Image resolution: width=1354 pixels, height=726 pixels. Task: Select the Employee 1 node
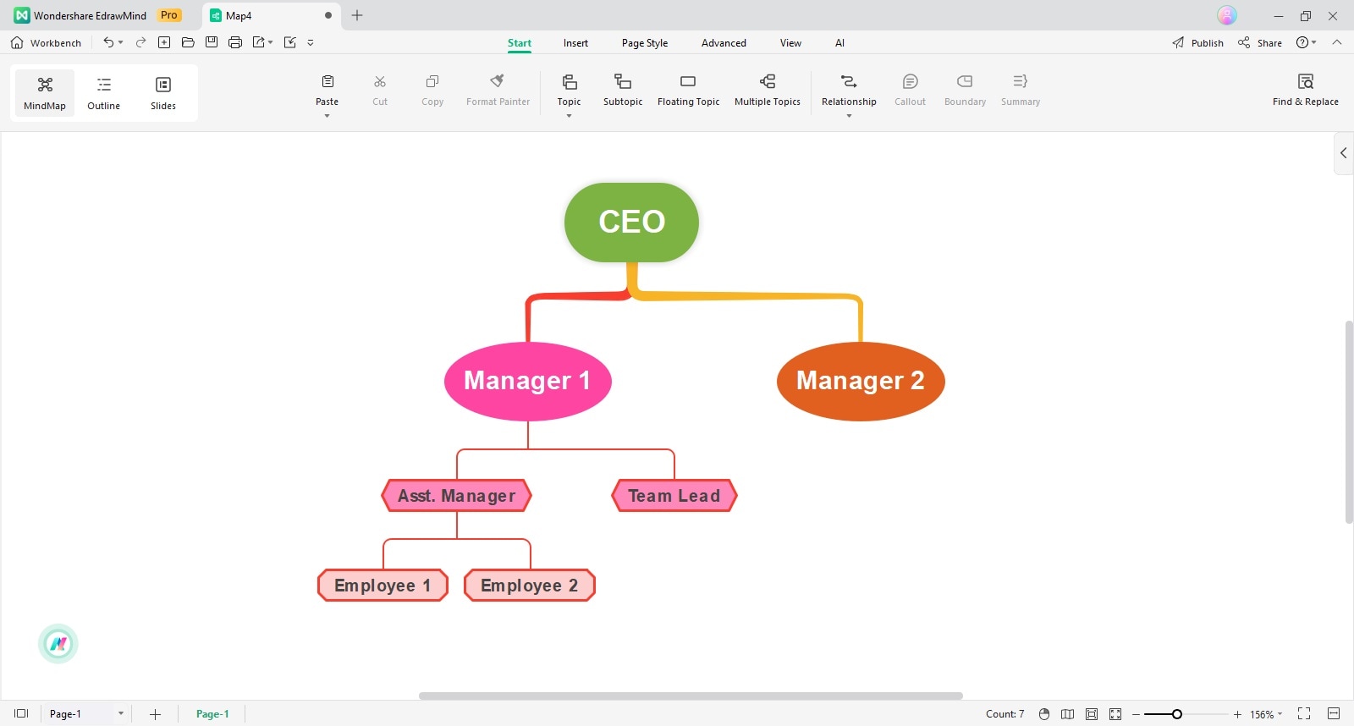(x=383, y=586)
